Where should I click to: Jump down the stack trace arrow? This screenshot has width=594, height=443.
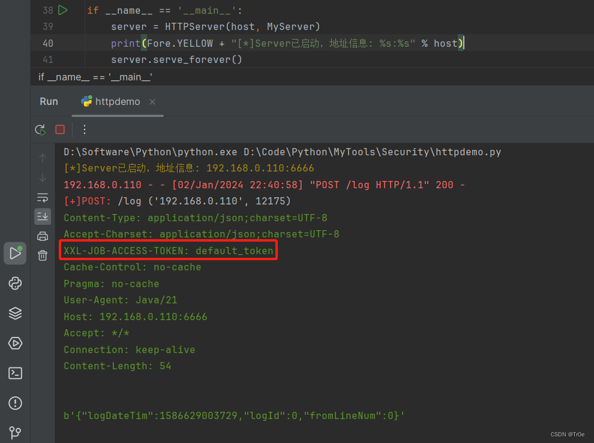[x=43, y=177]
